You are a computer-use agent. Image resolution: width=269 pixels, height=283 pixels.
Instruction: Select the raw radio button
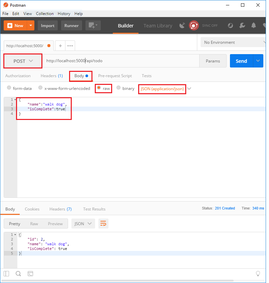(x=99, y=88)
